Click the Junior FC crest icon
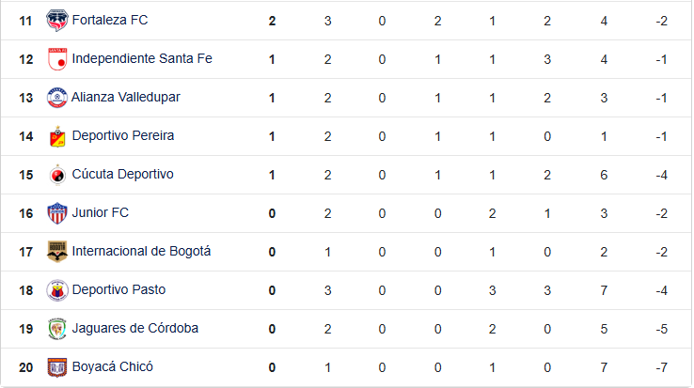Screen dimensions: 694x388 pos(57,213)
